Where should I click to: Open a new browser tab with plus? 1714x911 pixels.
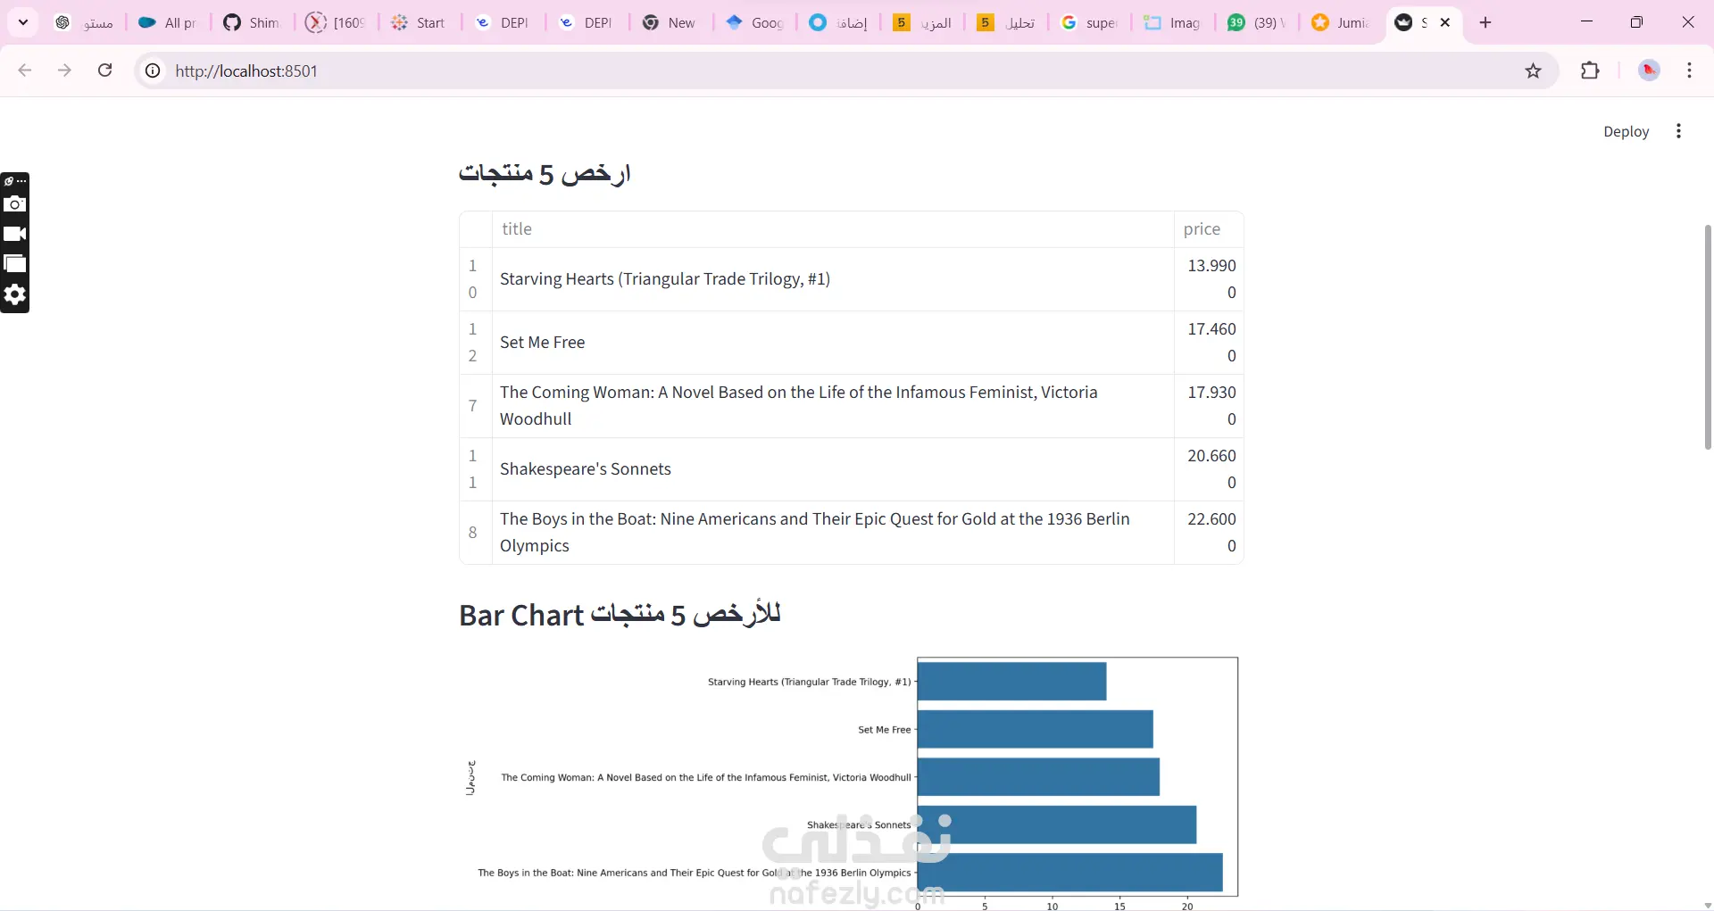(1485, 22)
